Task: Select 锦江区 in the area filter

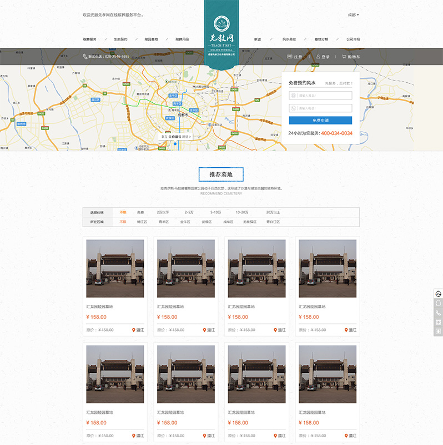Action: point(142,222)
